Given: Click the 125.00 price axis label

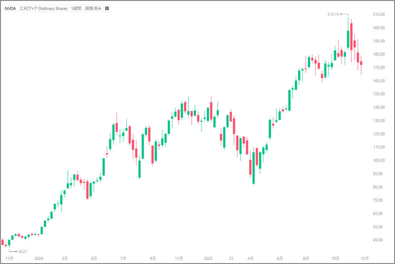Looking at the screenshot, I should pyautogui.click(x=379, y=134).
